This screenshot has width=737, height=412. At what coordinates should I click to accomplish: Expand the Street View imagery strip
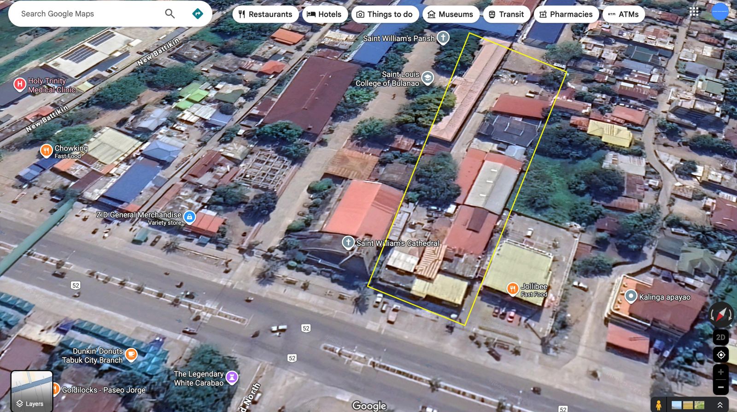[719, 405]
